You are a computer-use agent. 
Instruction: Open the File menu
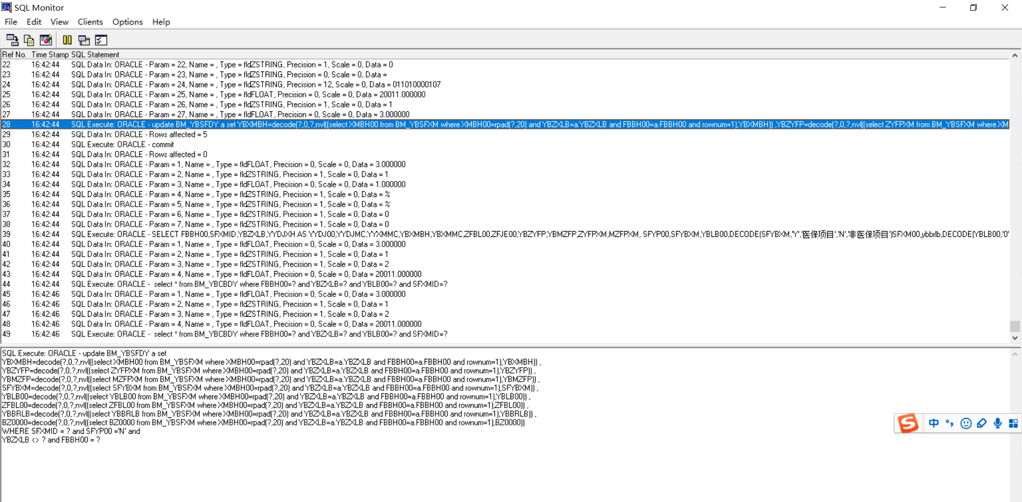tap(11, 22)
